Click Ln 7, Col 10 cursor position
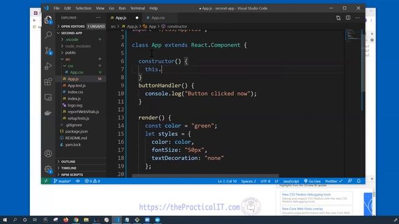 click(227, 181)
